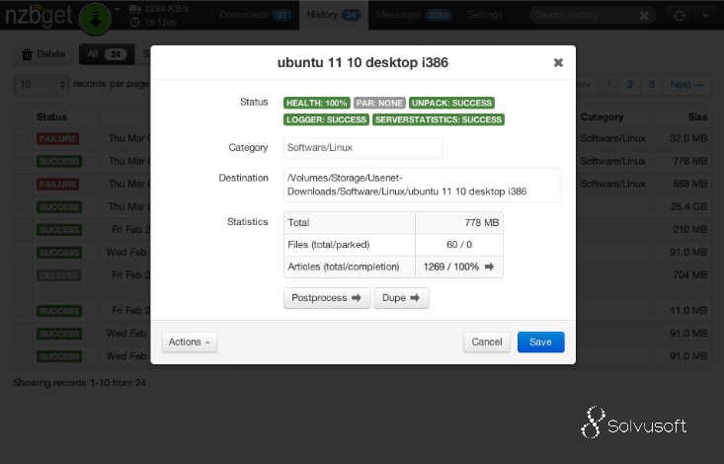724x464 pixels.
Task: Open the Dupe section button
Action: (x=401, y=298)
